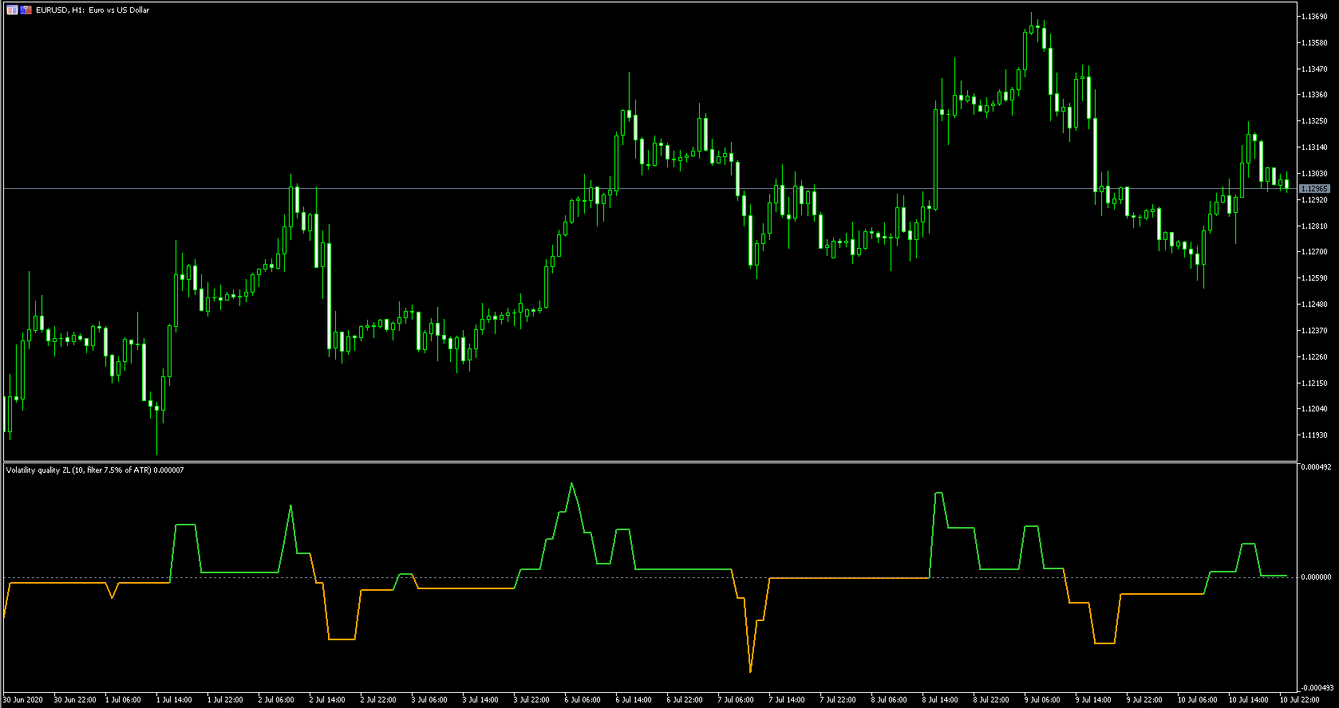Click price scale value 1.12150
The image size is (1339, 708).
[1314, 383]
